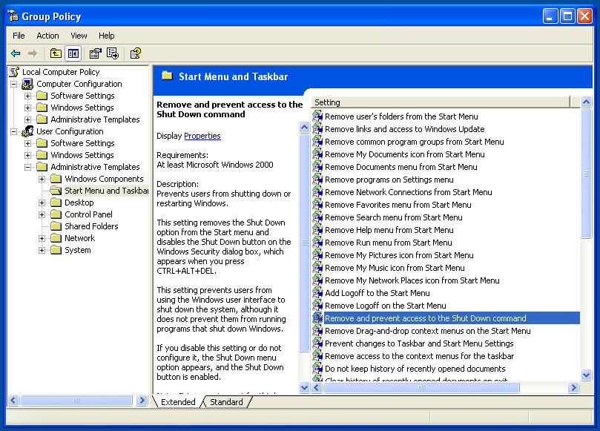Open the File menu

pyautogui.click(x=19, y=36)
